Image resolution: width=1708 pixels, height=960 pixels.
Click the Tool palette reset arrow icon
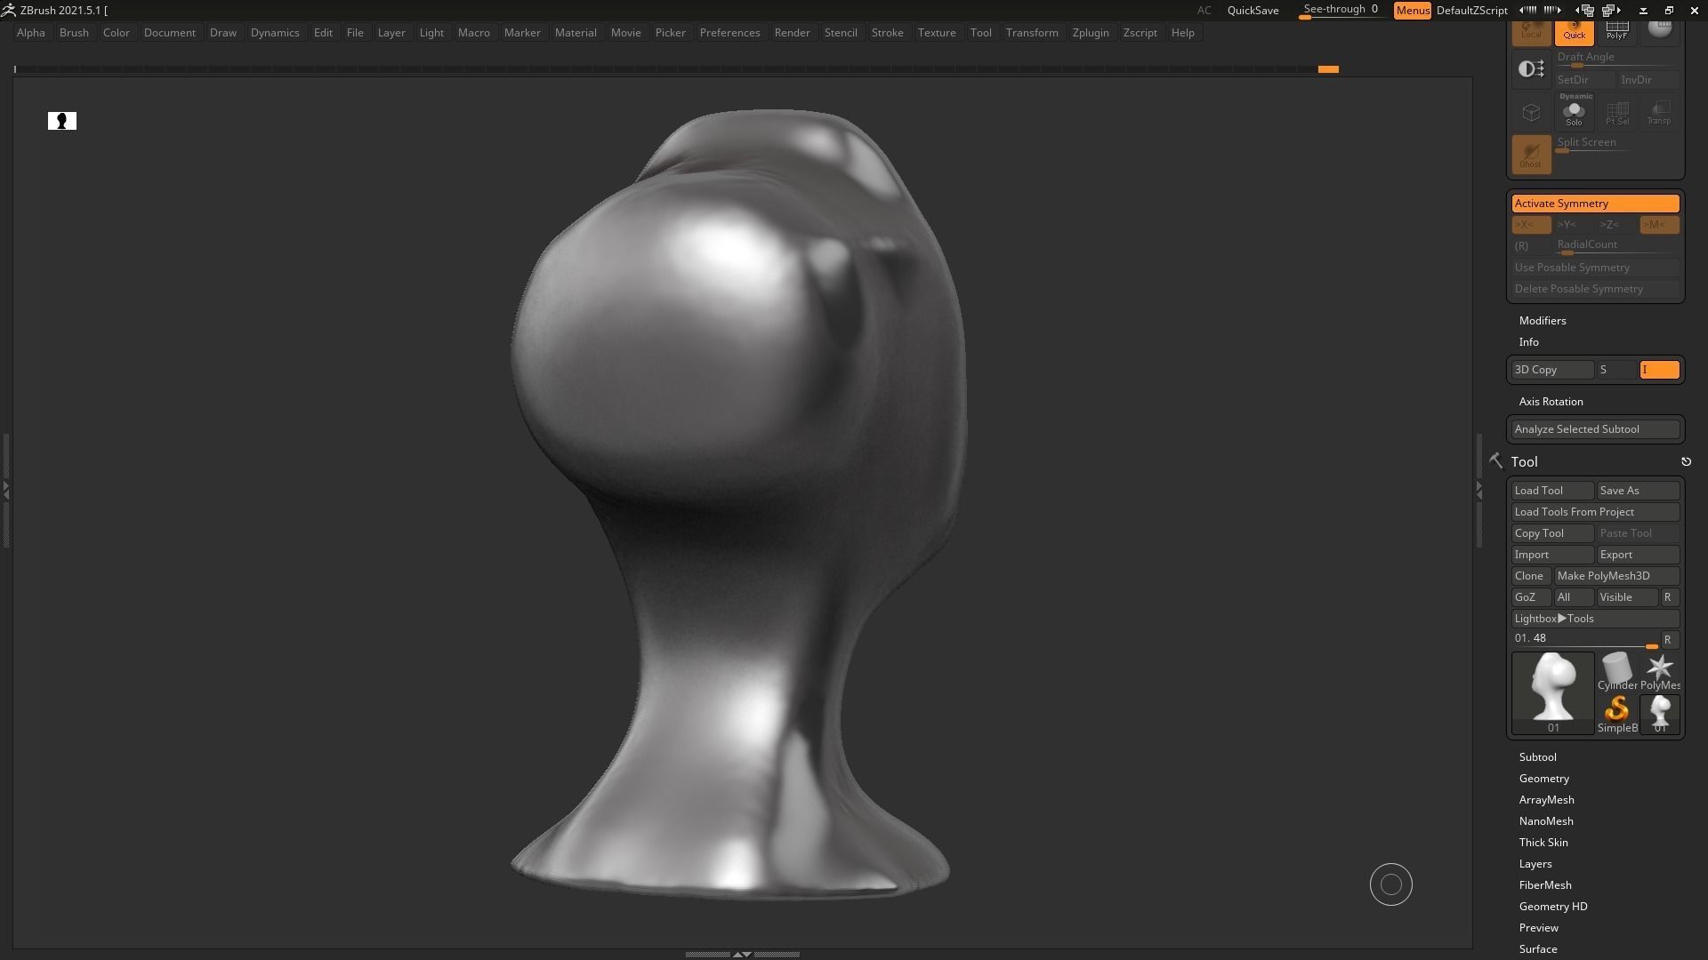pyautogui.click(x=1686, y=461)
